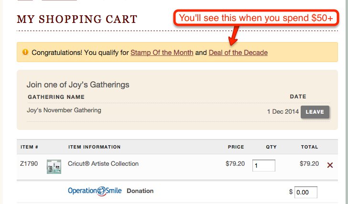
Task: Open the Cricut Artiste Collection product thumbnail
Action: point(54,167)
